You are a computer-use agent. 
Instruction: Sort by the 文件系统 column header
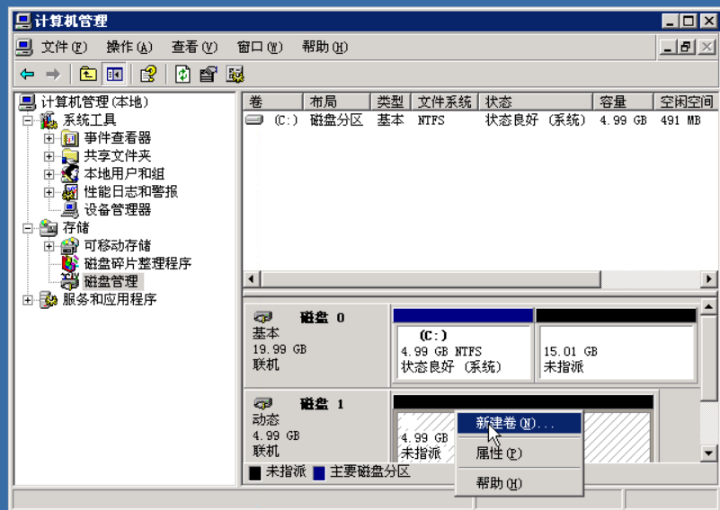[444, 101]
